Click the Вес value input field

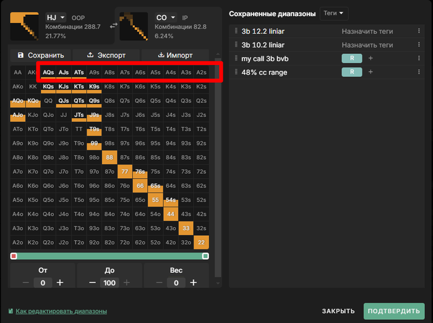[x=176, y=283]
